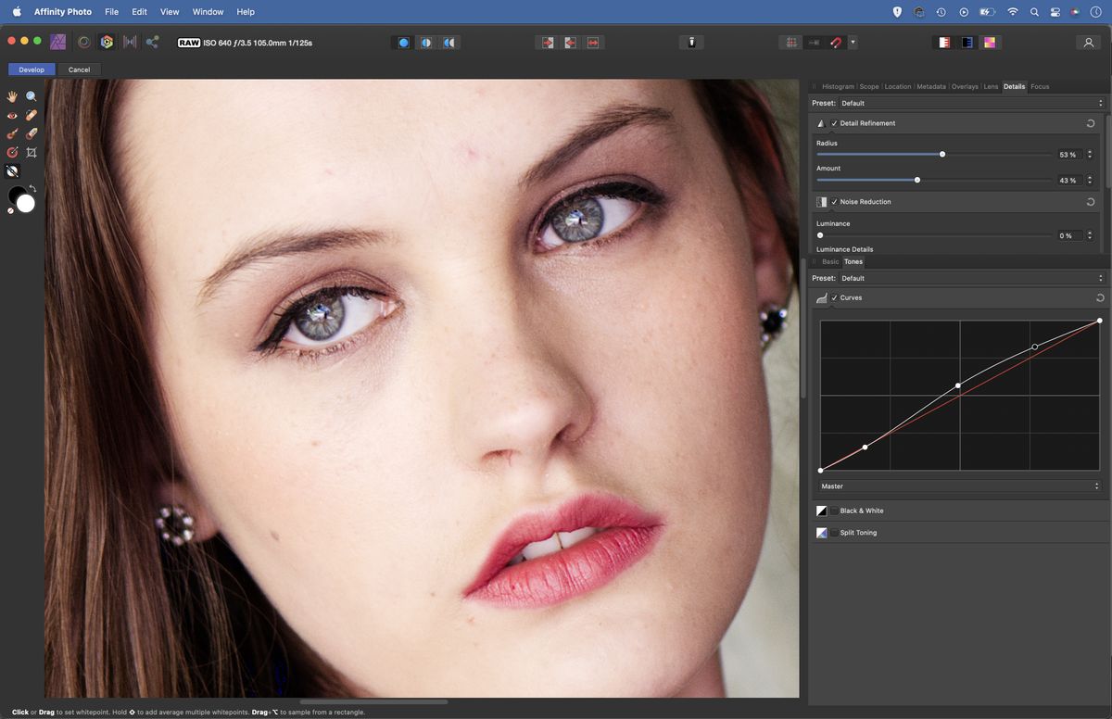Open the Window menu
This screenshot has width=1112, height=719.
pyautogui.click(x=208, y=11)
